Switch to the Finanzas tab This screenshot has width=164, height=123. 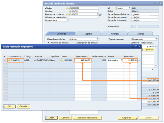pos(115,34)
